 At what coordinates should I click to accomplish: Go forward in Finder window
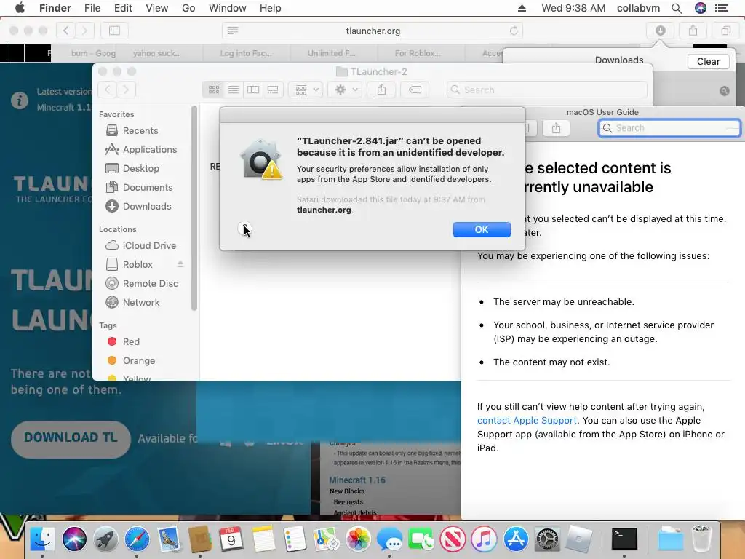pyautogui.click(x=127, y=90)
